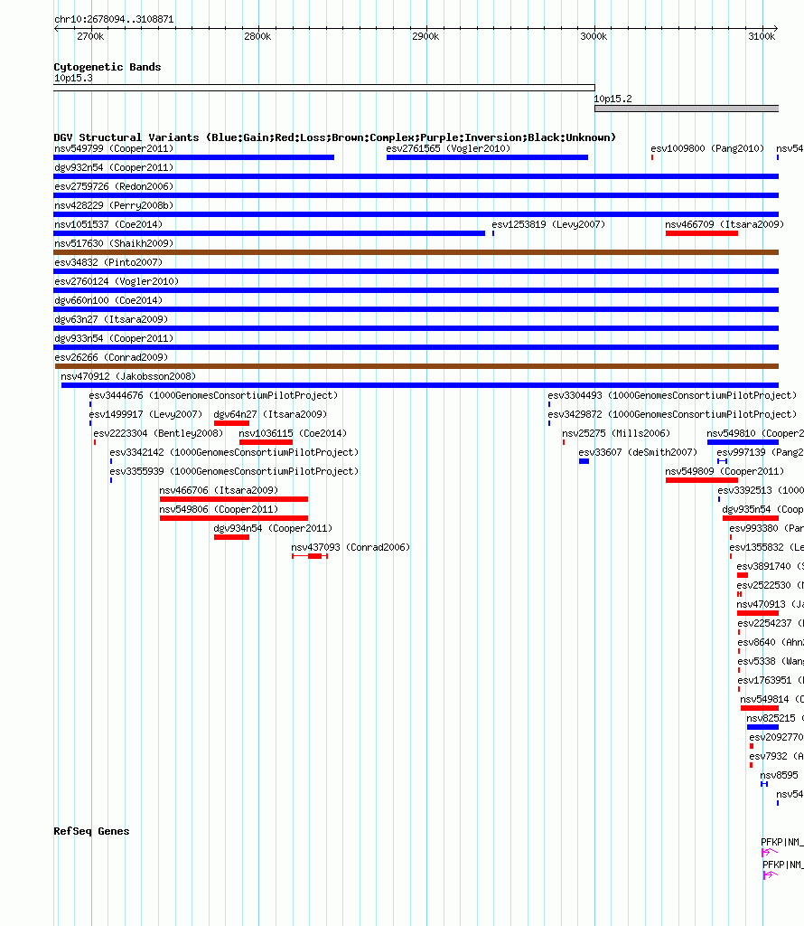Click esv26266 (Conrad2009) label
The width and height of the screenshot is (804, 926).
pos(111,357)
